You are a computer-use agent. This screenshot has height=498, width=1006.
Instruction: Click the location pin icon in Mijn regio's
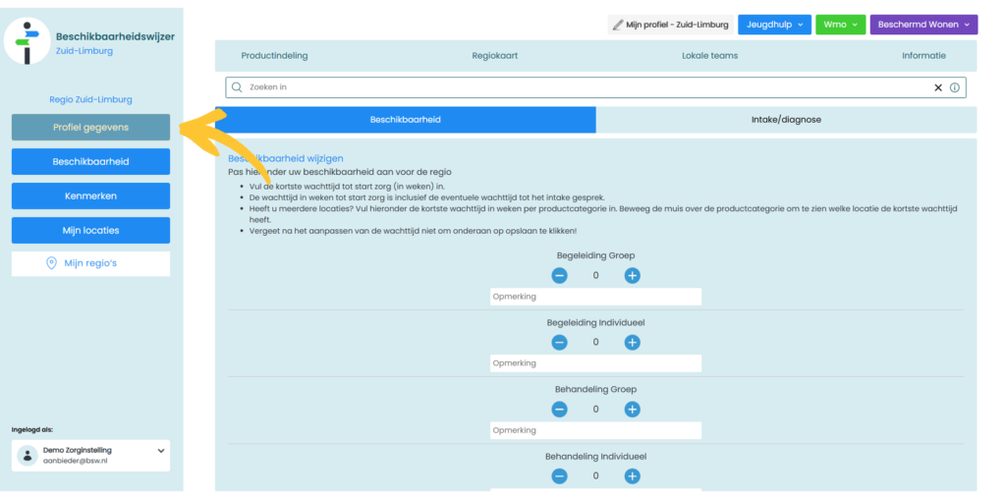[x=52, y=263]
